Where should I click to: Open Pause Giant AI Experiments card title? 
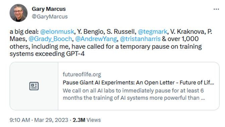click(x=138, y=83)
